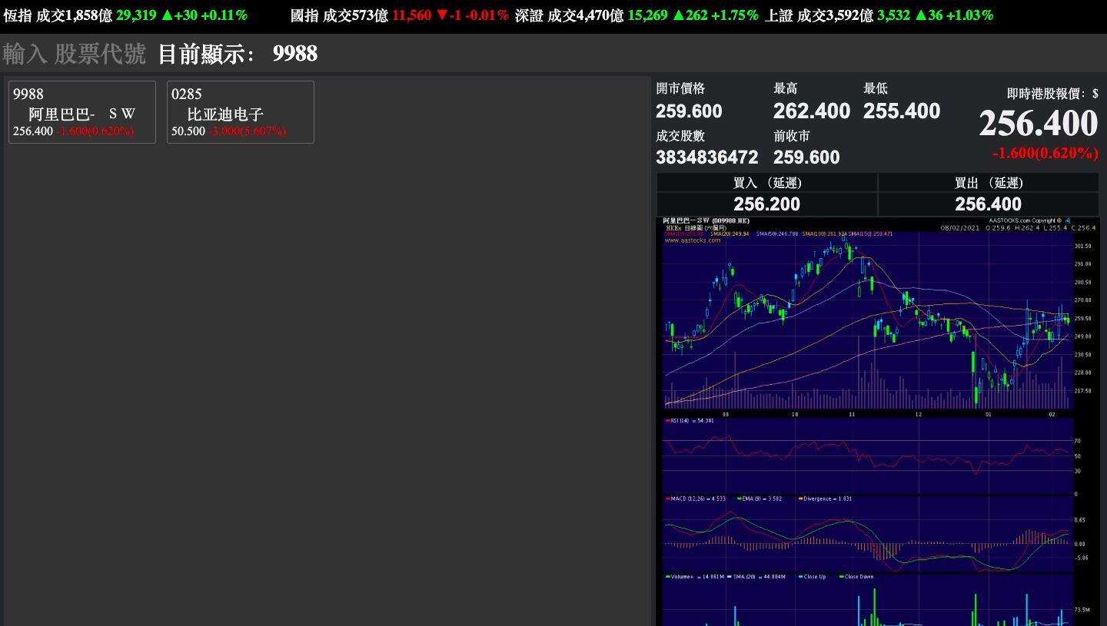This screenshot has height=626, width=1107.
Task: Click the Volume indicator chart panel
Action: [868, 600]
